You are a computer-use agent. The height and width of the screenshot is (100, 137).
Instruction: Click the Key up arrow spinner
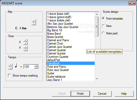coord(34,21)
